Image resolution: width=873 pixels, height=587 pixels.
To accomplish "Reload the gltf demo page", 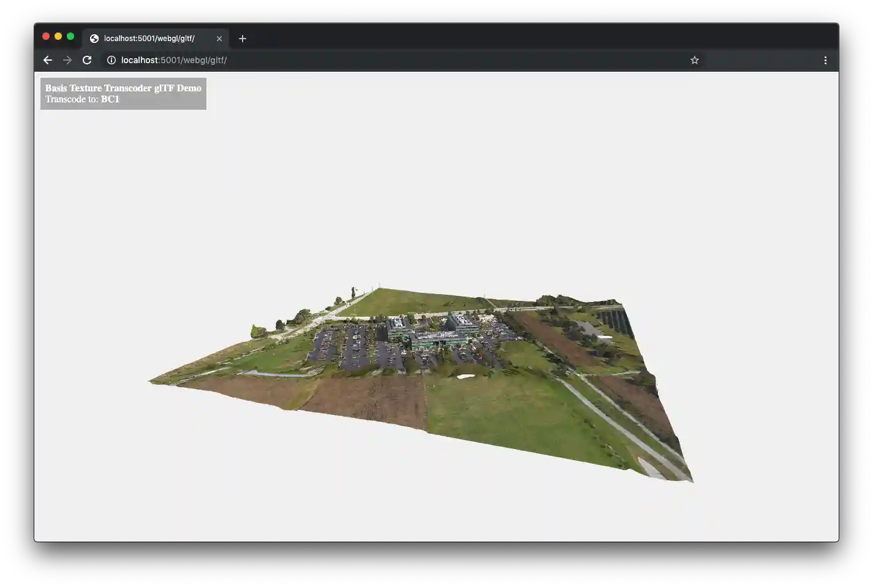I will (x=86, y=59).
